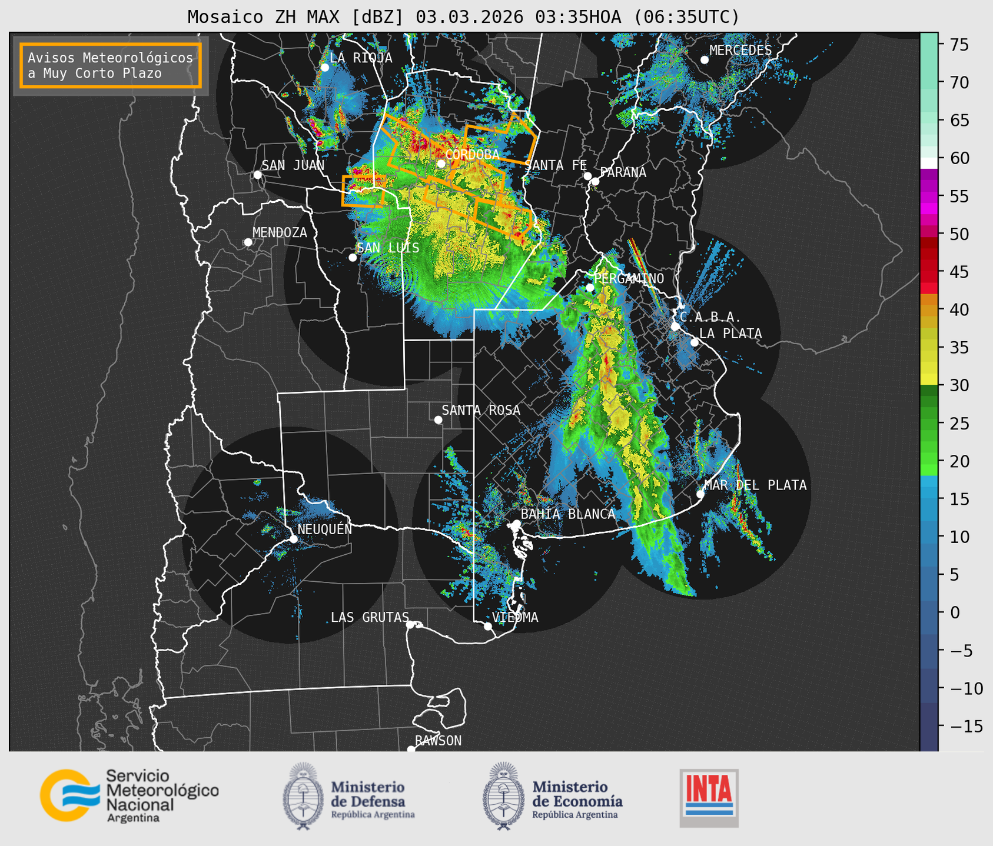The image size is (993, 846).
Task: Select the SAN LUIS city label
Action: [388, 248]
